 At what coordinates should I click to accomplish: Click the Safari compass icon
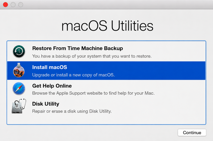click(x=19, y=89)
